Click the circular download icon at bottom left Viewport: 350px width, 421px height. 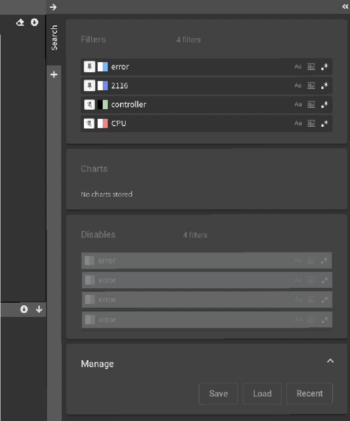point(24,310)
